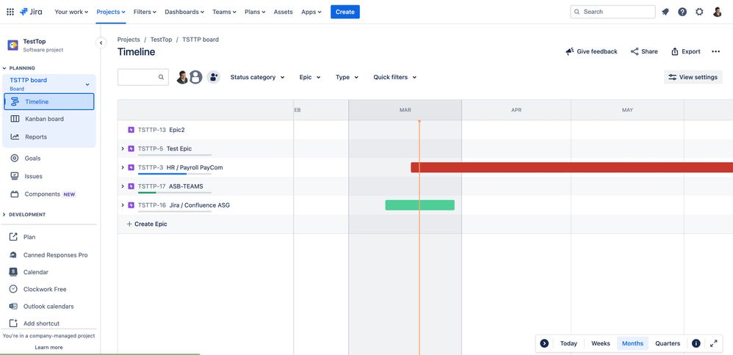This screenshot has width=733, height=355.
Task: Collapse the sidebar with arrow button
Action: 101,43
